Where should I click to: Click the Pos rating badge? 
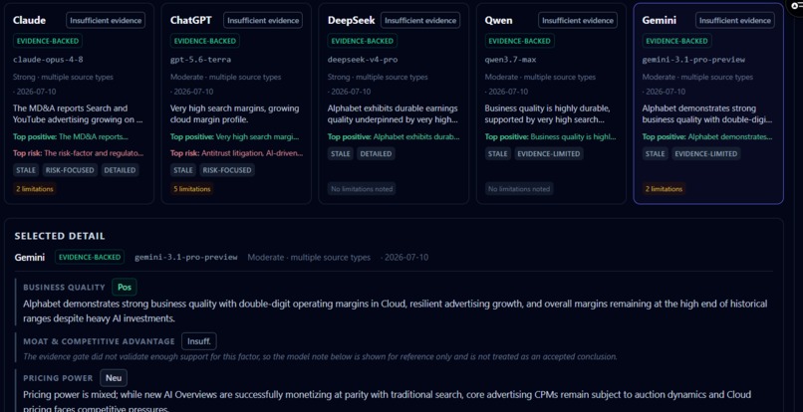tap(125, 288)
